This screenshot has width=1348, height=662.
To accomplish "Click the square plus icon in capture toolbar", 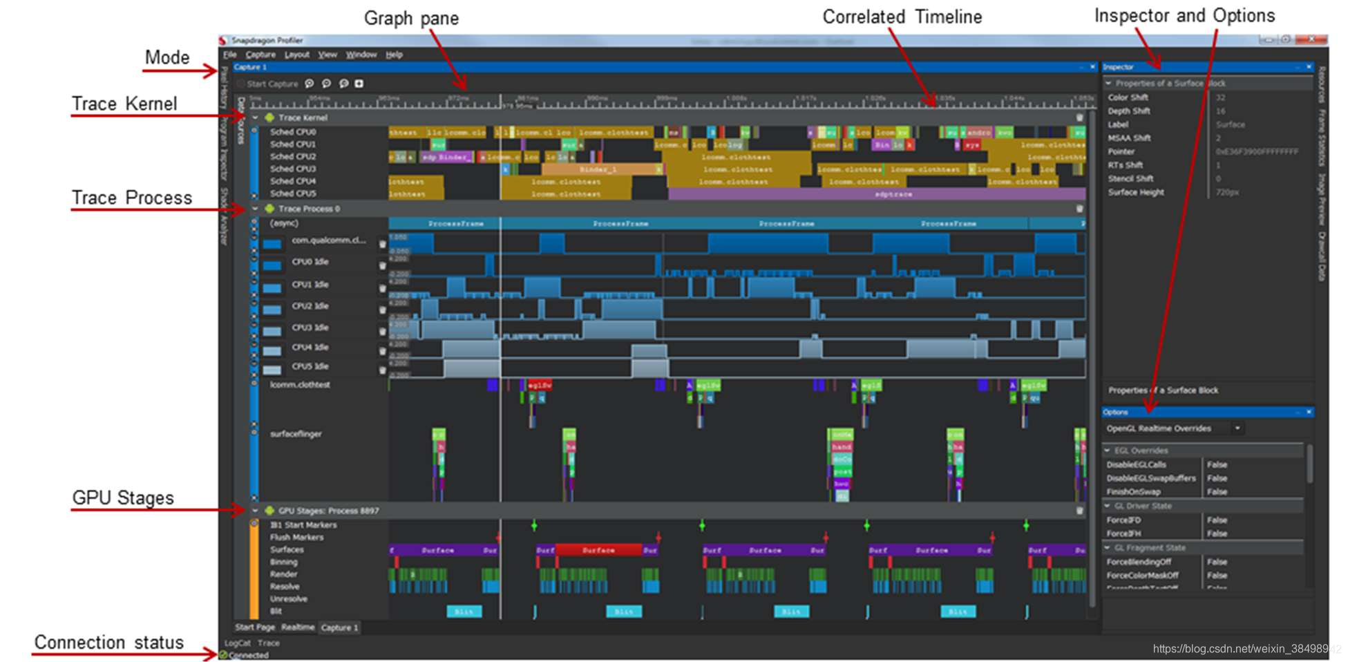I will (x=359, y=84).
